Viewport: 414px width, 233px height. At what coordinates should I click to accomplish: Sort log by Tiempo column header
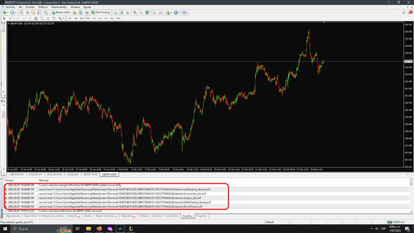click(x=9, y=180)
